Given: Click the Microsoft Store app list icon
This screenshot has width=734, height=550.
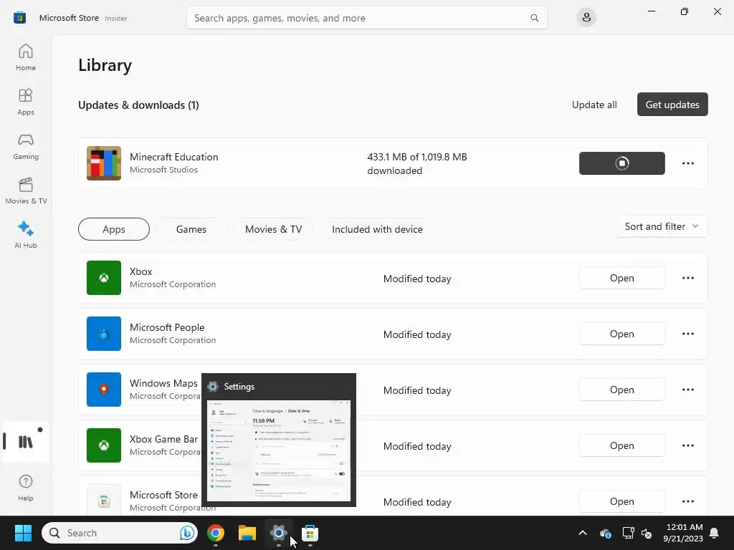Looking at the screenshot, I should click(104, 501).
